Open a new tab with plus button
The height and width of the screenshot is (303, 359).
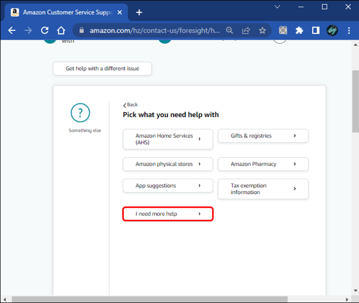[x=139, y=12]
